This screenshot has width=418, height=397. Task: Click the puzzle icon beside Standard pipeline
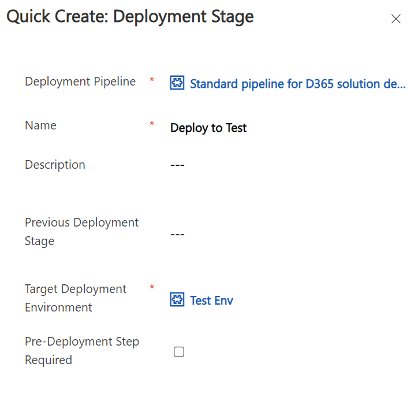point(177,83)
